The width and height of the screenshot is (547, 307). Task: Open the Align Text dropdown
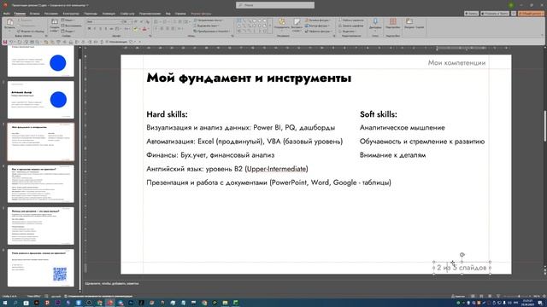[x=206, y=26]
